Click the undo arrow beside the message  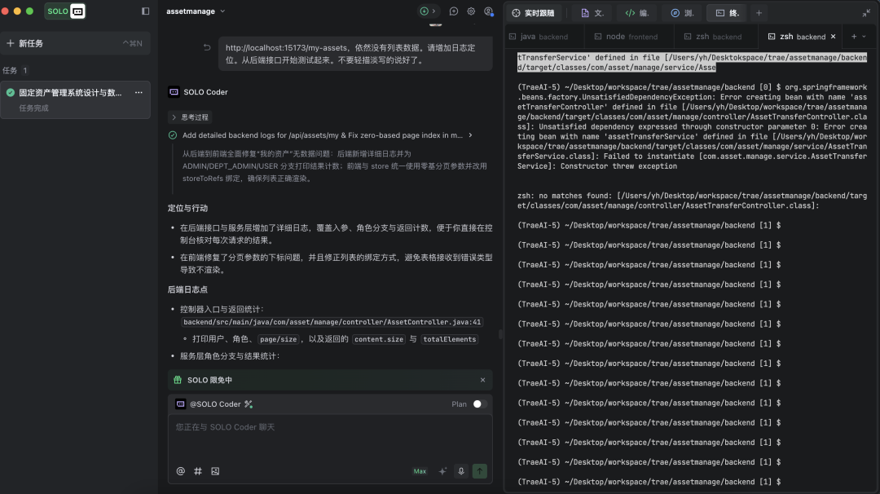[x=207, y=48]
